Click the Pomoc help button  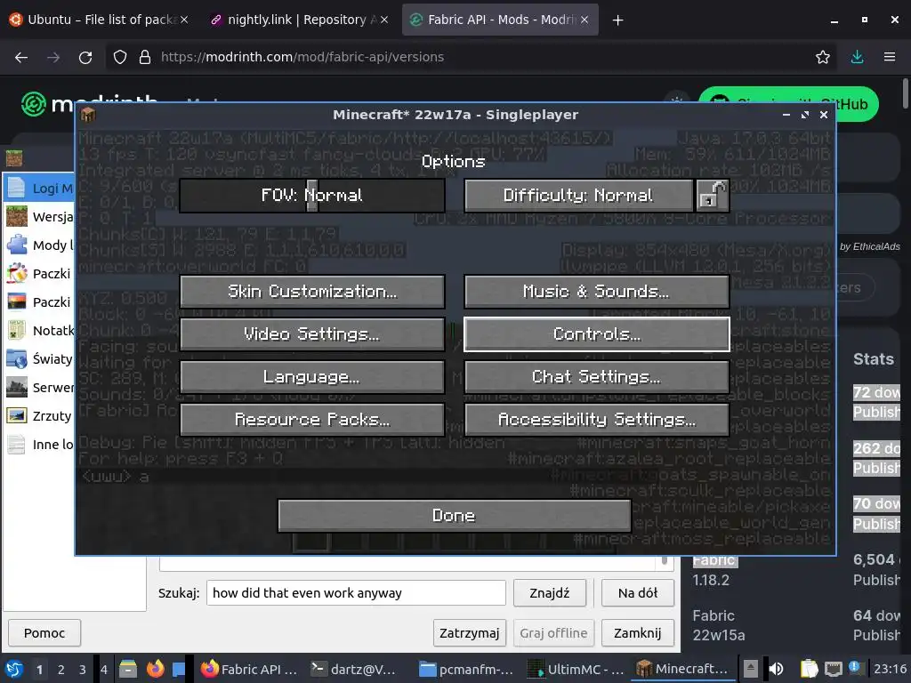click(44, 633)
